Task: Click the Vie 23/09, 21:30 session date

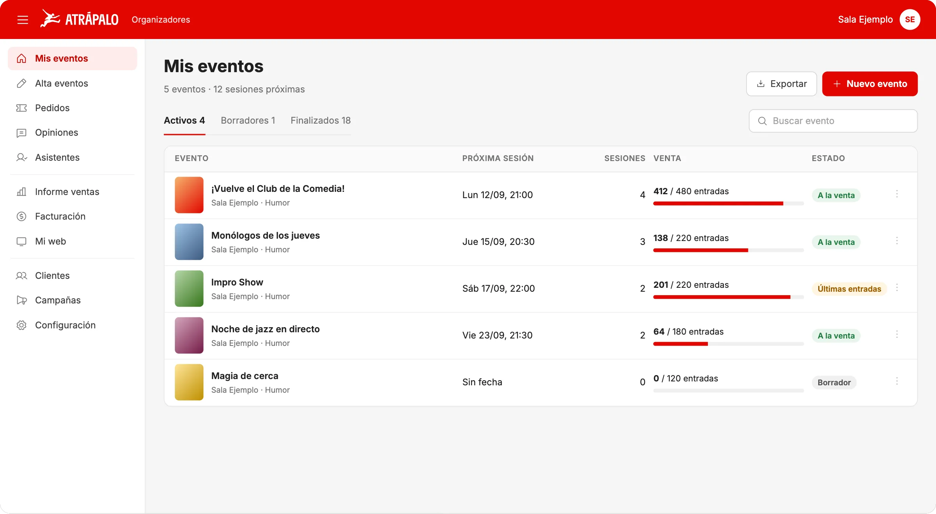Action: pos(497,335)
